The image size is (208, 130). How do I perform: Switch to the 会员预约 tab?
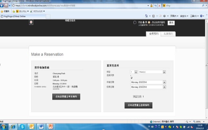click(154, 34)
